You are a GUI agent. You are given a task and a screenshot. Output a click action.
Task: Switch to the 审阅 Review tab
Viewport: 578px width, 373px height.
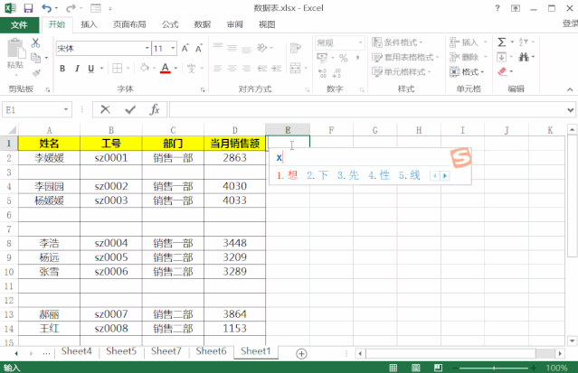click(235, 24)
